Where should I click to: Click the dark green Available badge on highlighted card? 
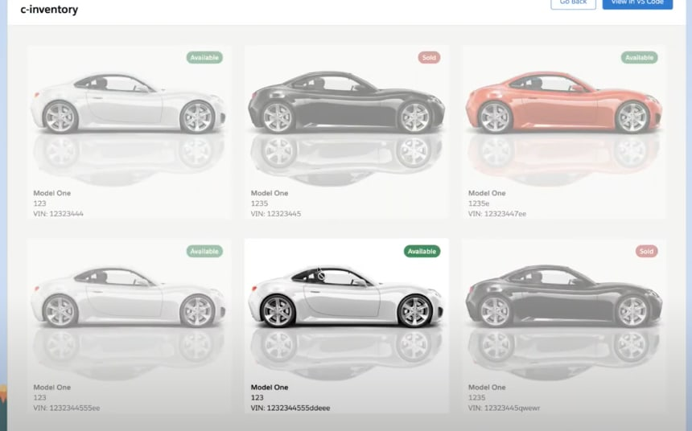pyautogui.click(x=422, y=251)
